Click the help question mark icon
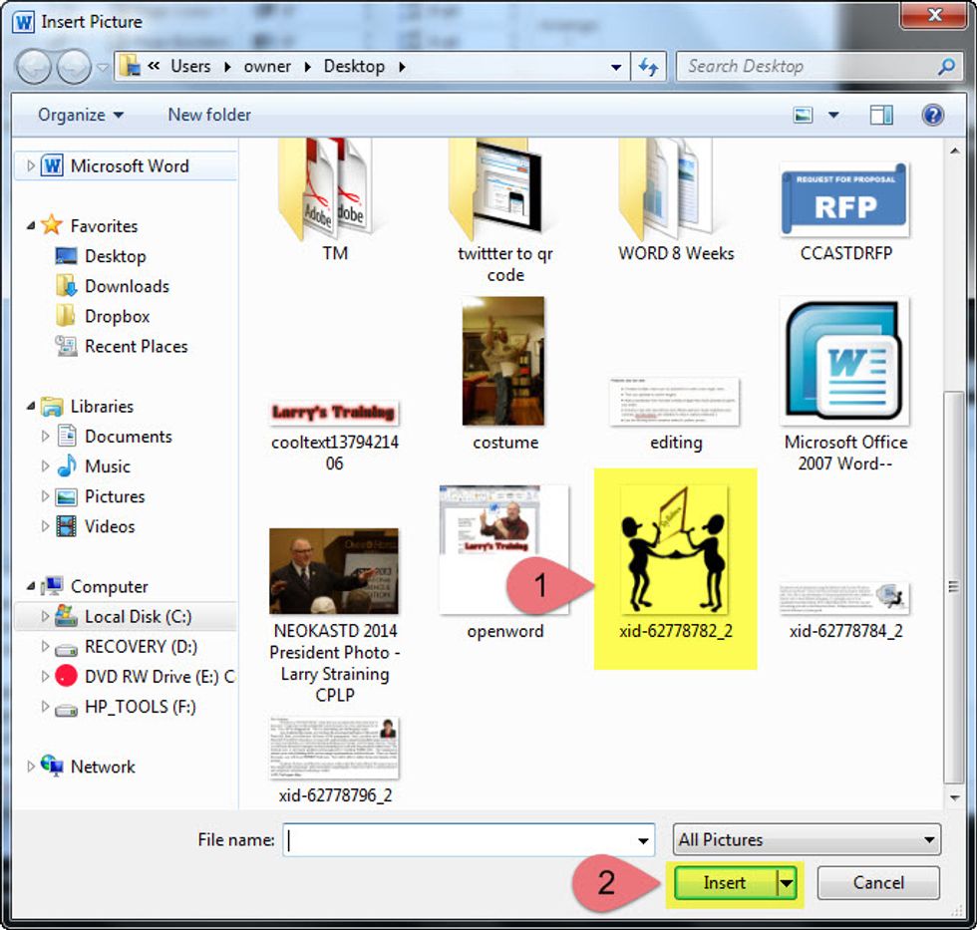The image size is (977, 930). click(x=932, y=115)
